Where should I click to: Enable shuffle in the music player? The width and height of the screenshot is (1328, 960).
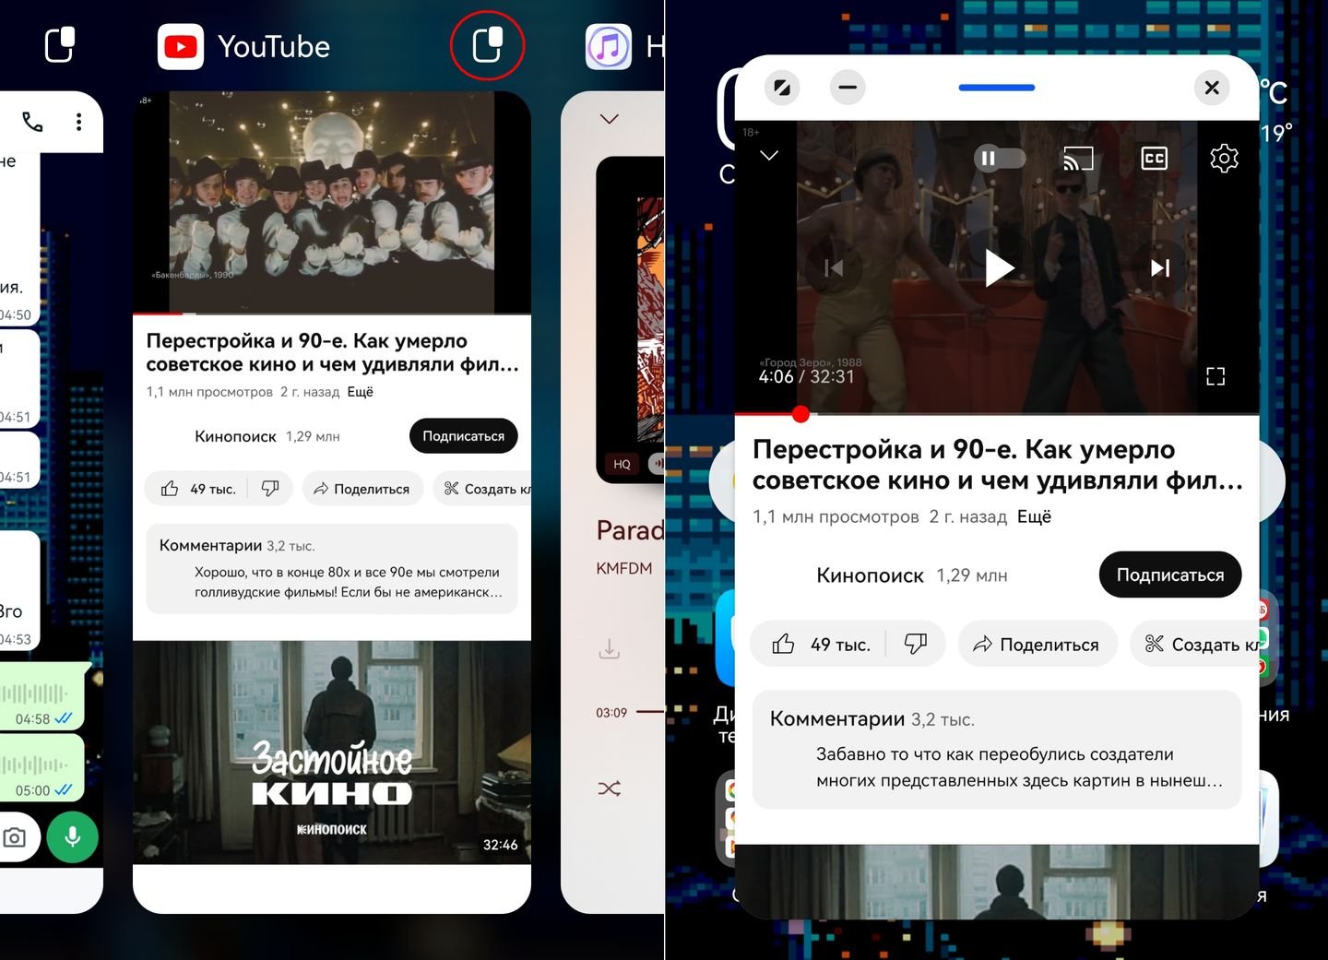610,788
